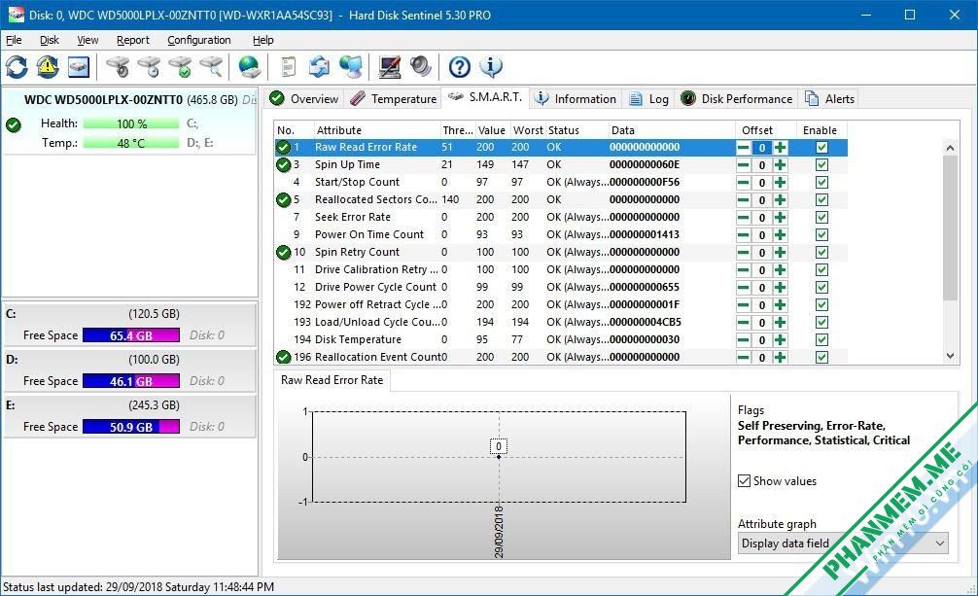Uncheck the Show values checkbox
Image resolution: width=978 pixels, height=596 pixels.
coord(744,481)
